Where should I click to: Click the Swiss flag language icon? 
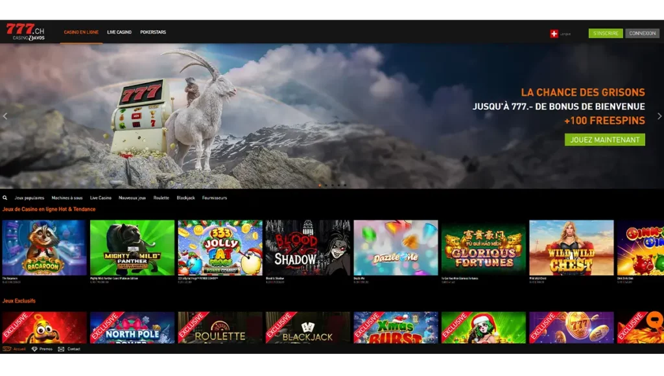click(554, 34)
